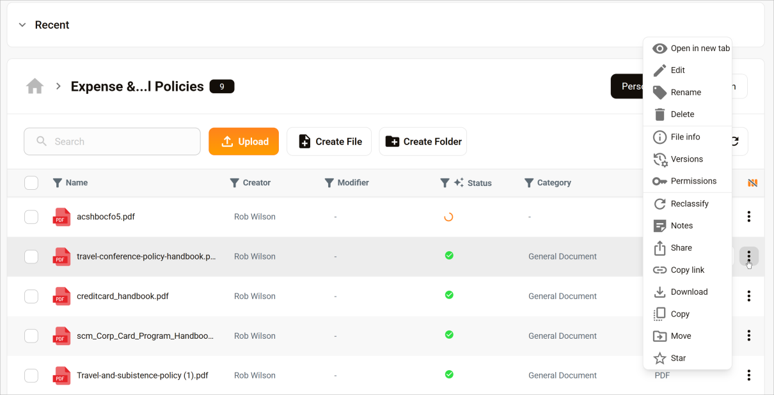
Task: Open Notes from the context menu
Action: point(688,226)
